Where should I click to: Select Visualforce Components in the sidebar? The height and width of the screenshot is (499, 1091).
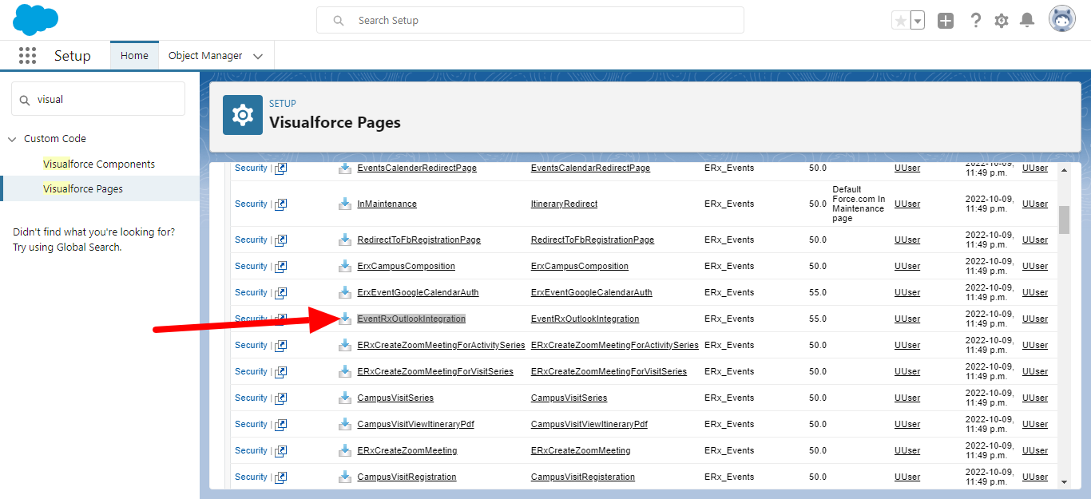(99, 164)
